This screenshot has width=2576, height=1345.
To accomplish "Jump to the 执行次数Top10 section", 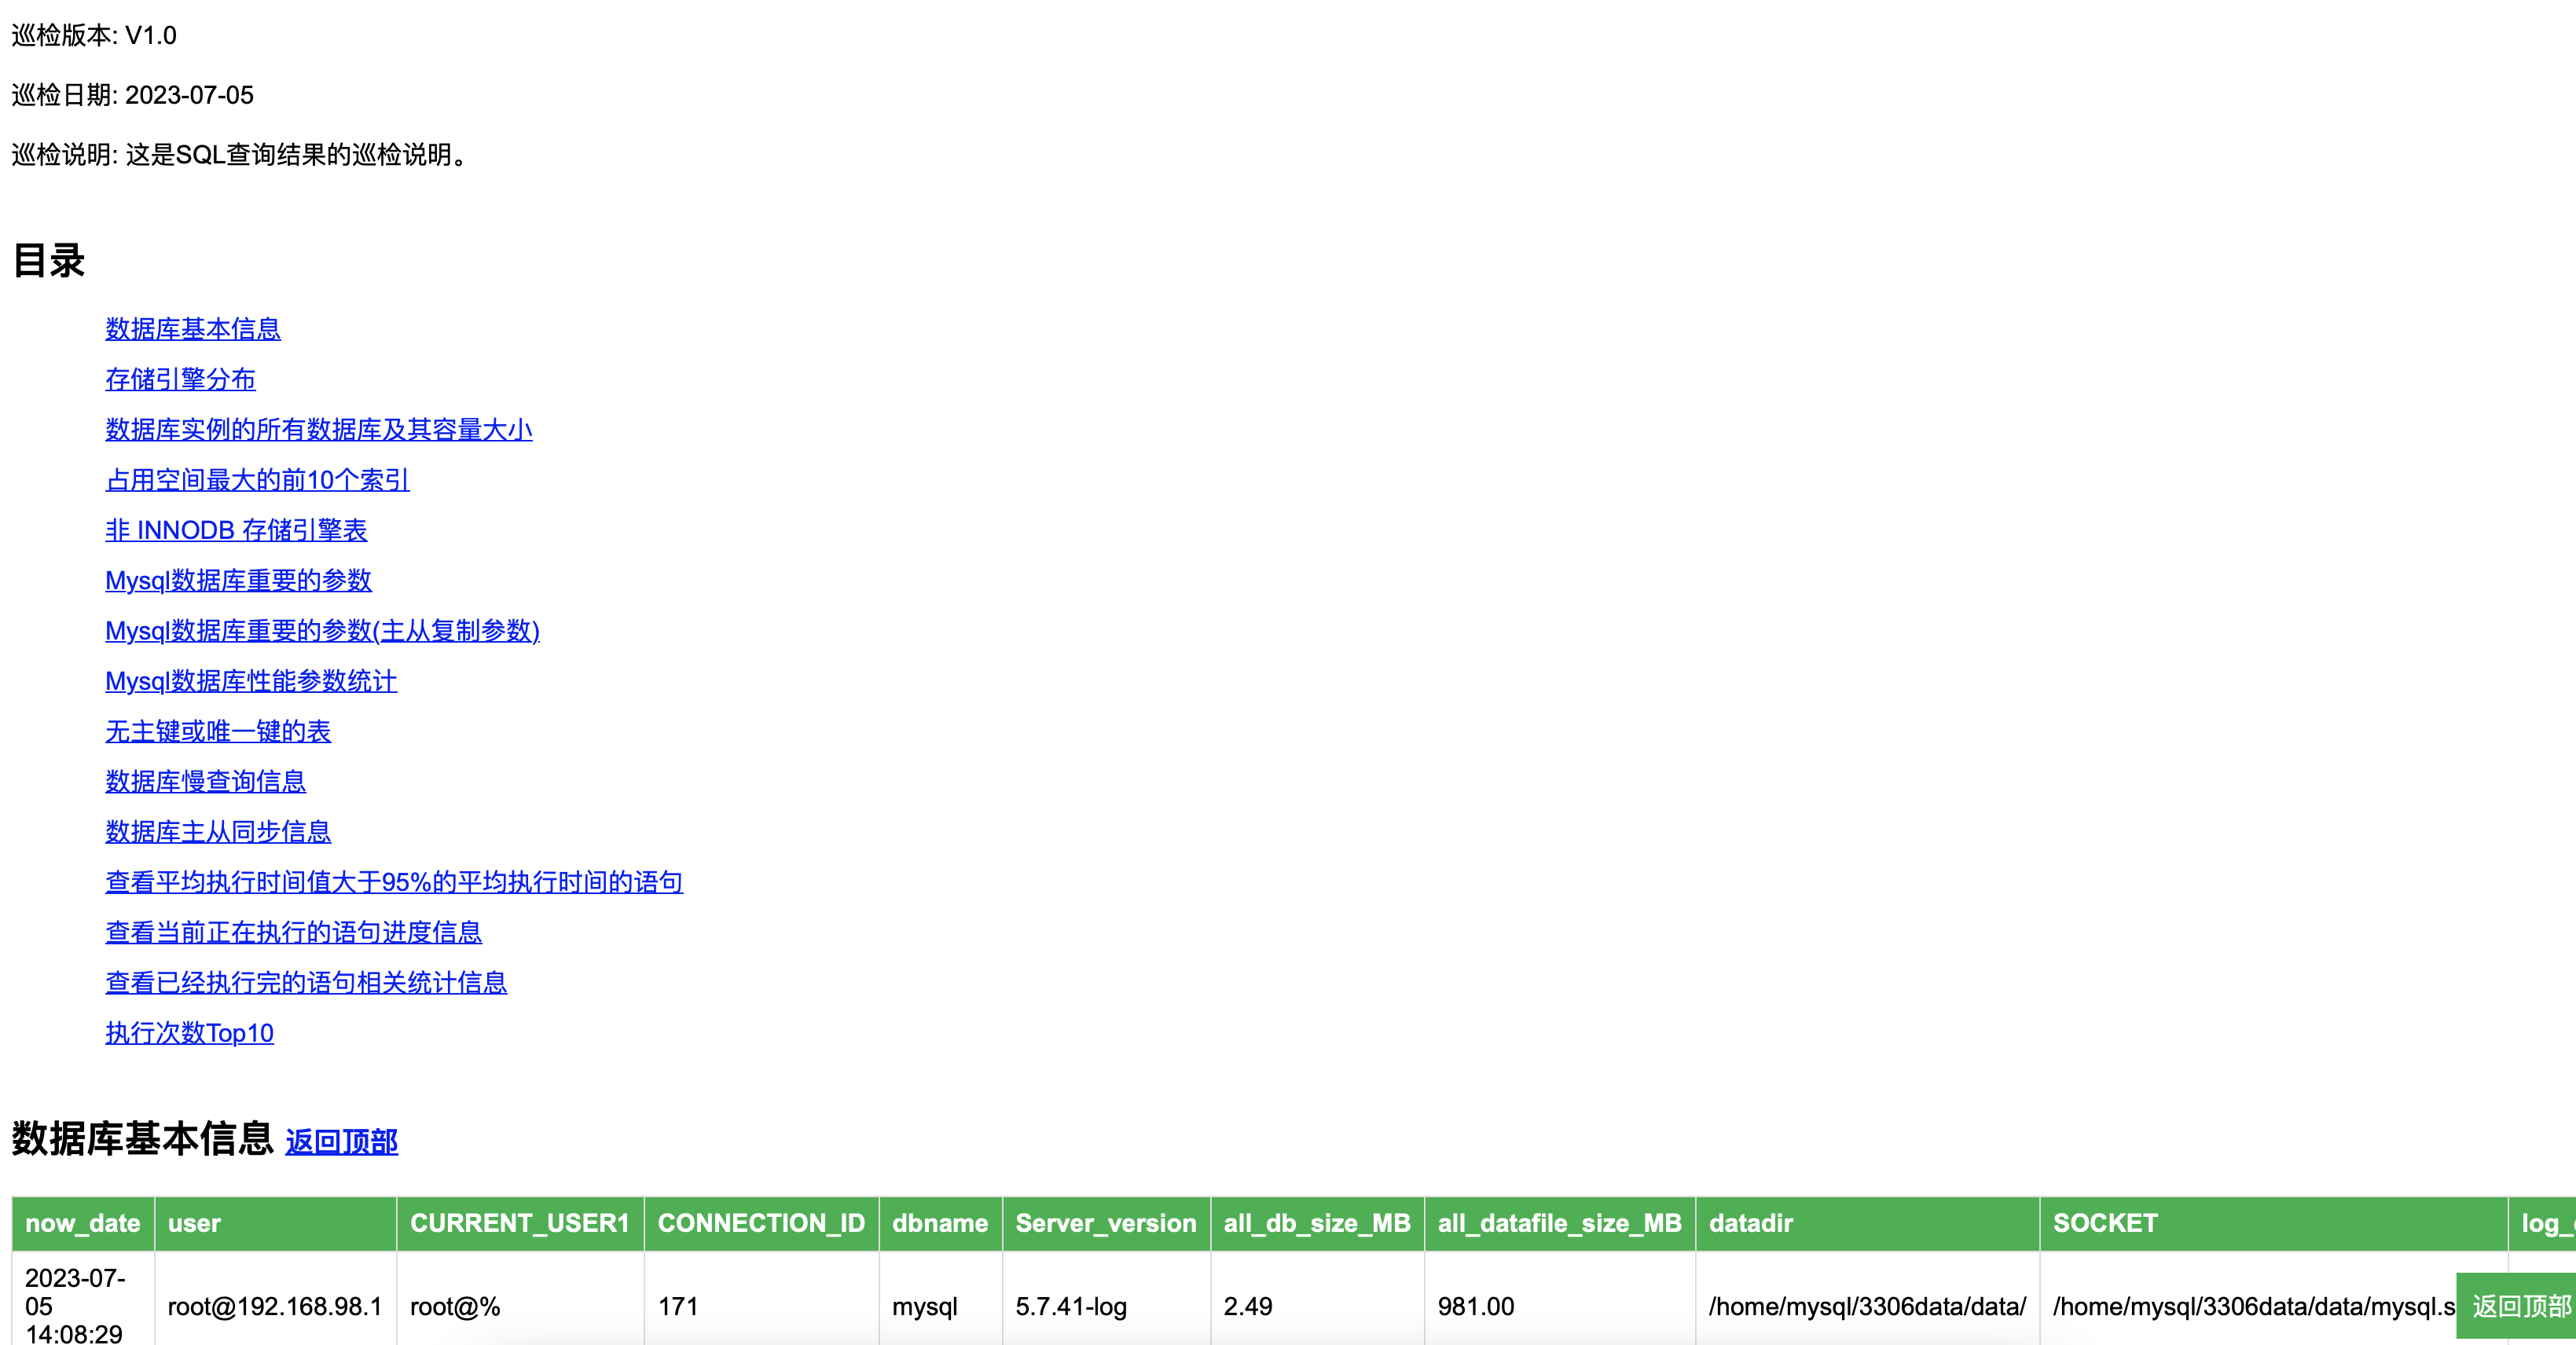I will pyautogui.click(x=189, y=1033).
